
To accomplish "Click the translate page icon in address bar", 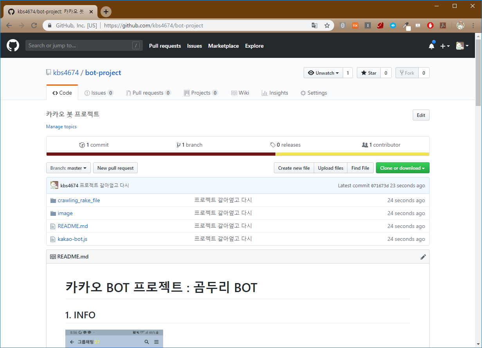I will click(315, 25).
